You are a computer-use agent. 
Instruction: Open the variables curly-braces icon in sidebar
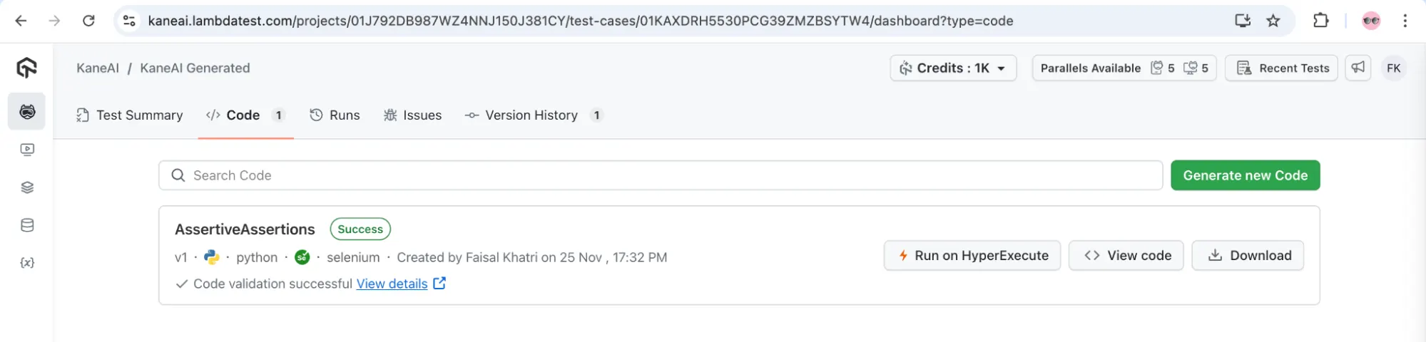(27, 263)
